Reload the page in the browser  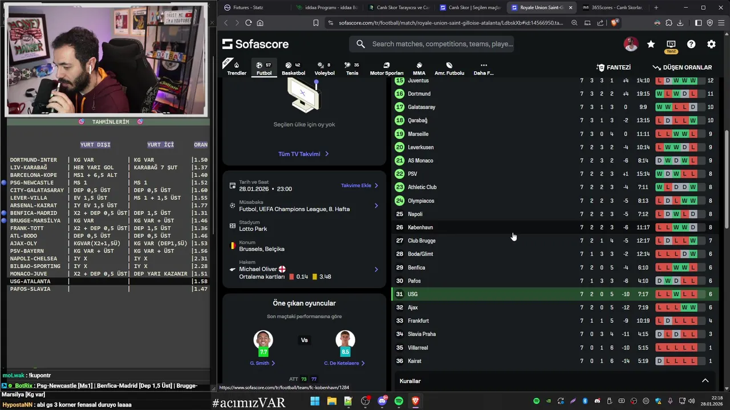248,23
